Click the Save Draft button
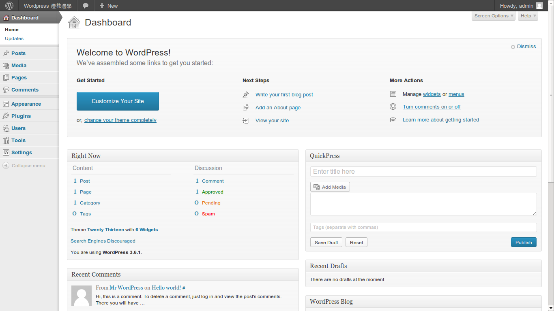Screen dimensions: 554x311 pos(326,242)
